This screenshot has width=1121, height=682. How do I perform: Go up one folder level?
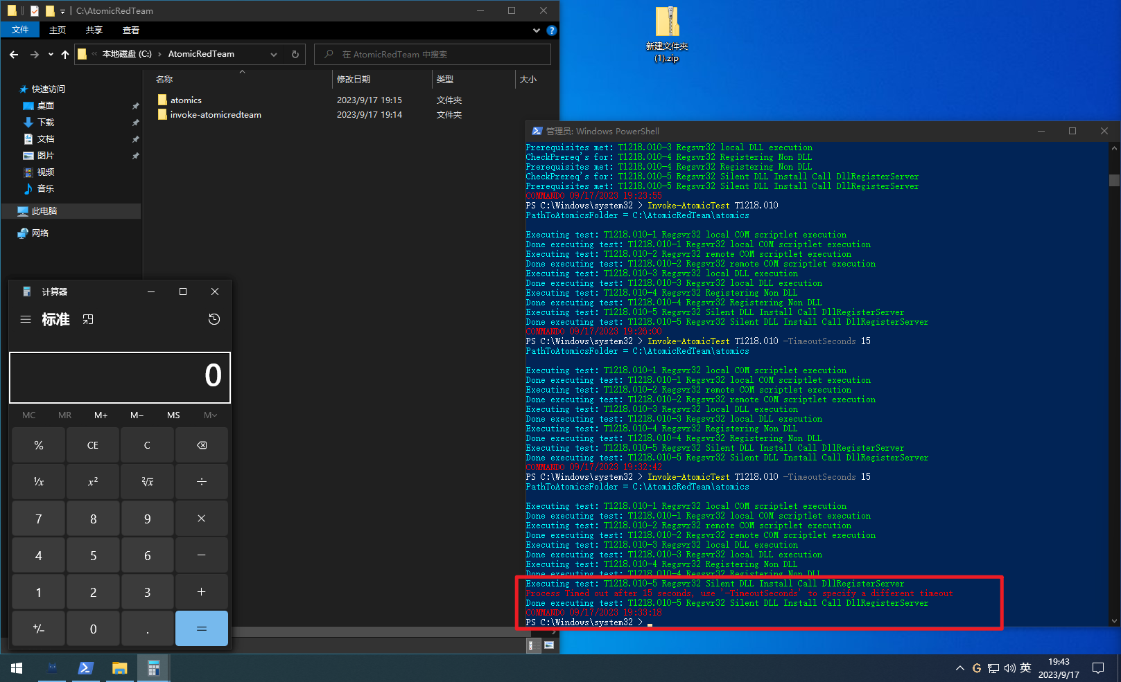coord(65,54)
